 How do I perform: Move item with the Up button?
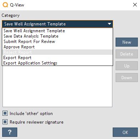point(127,66)
